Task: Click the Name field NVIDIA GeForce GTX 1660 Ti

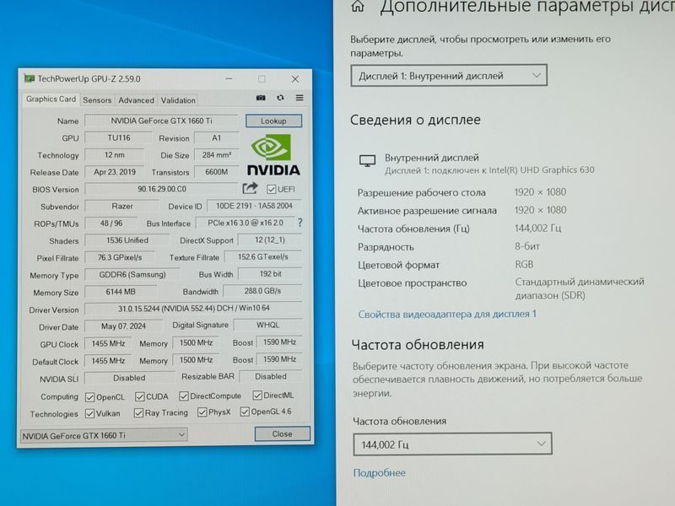Action: 161,121
